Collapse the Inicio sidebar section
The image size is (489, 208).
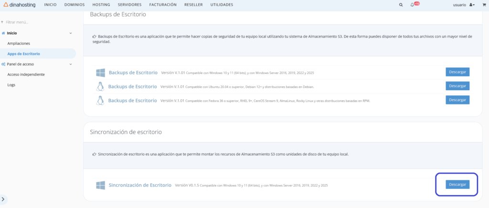(71, 33)
